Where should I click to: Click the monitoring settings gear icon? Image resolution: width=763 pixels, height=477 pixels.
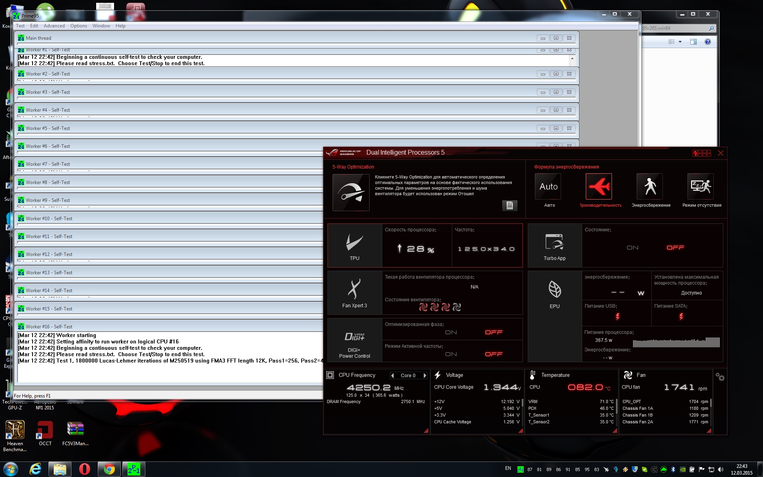pos(720,377)
